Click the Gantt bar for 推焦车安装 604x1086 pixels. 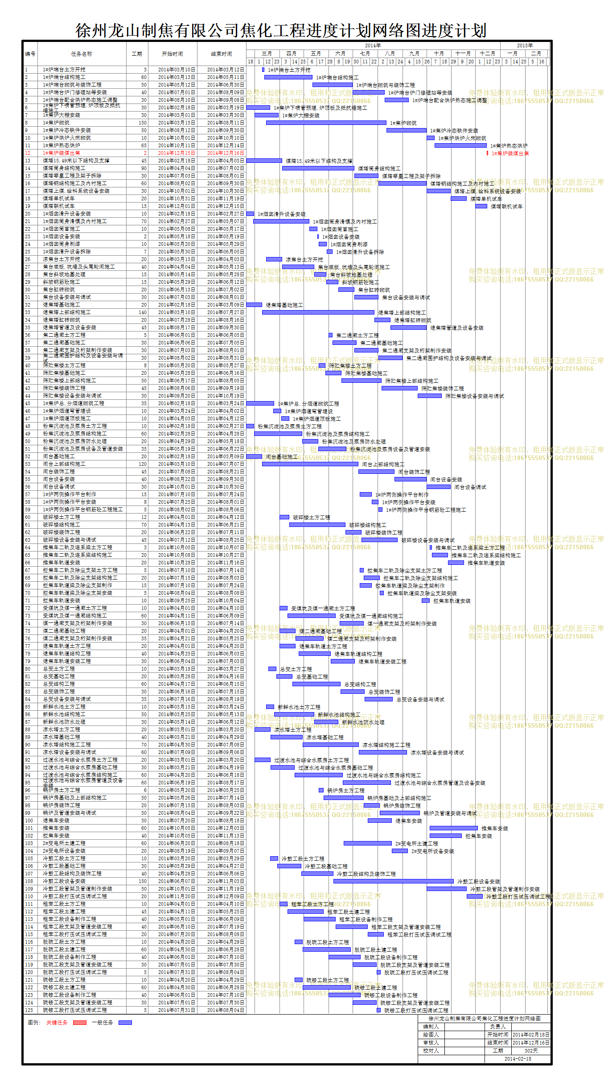click(x=453, y=828)
